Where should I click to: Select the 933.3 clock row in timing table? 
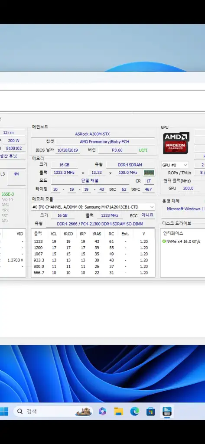[x=93, y=260]
